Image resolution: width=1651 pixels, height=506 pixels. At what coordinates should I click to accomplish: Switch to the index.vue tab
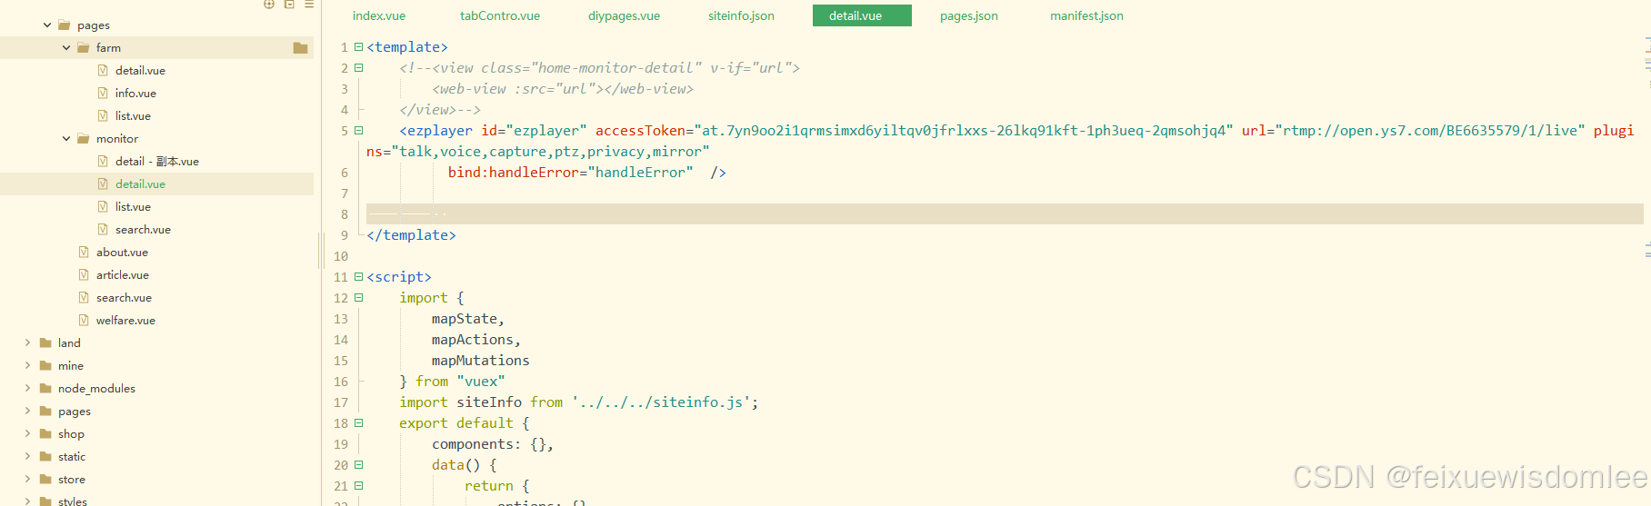tap(379, 15)
